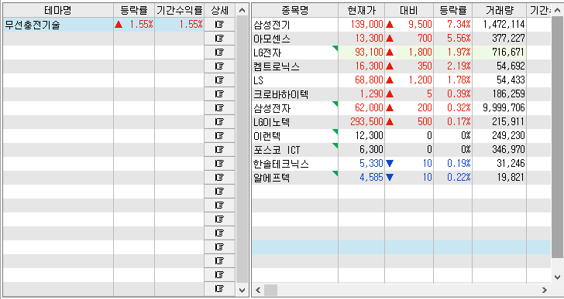Open detail view for 무선충전기술 theme
This screenshot has height=299, width=564.
pos(219,25)
